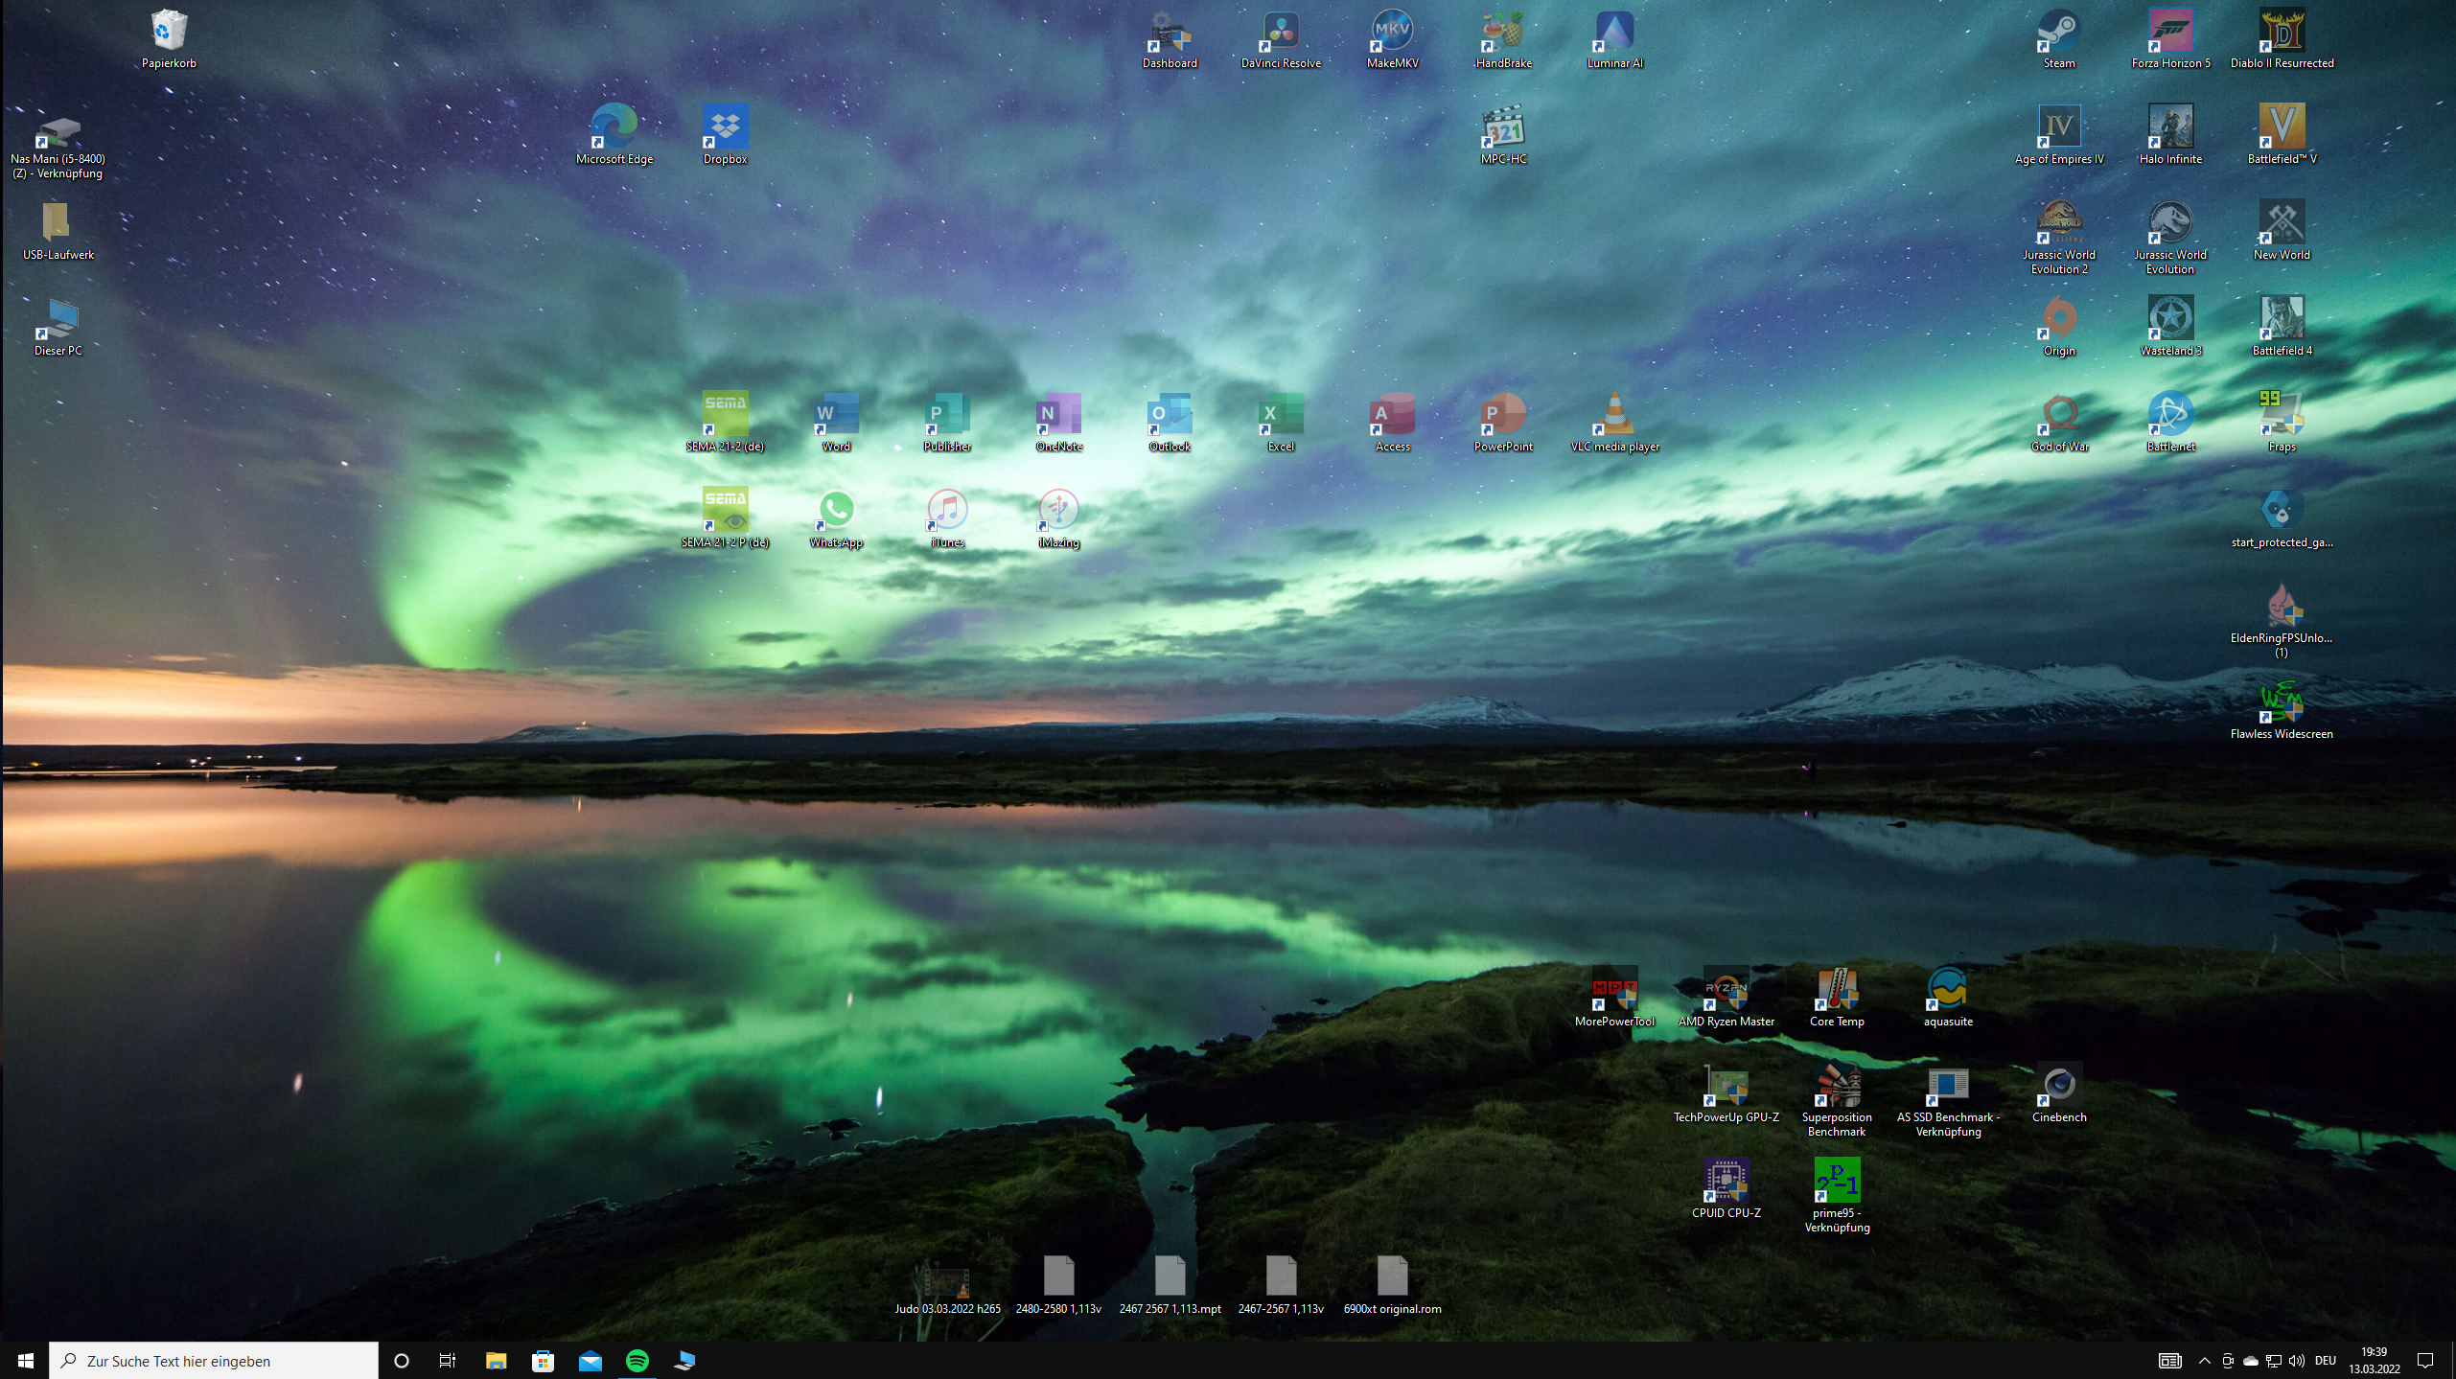The width and height of the screenshot is (2456, 1379).
Task: Launch VLC media player
Action: click(1616, 414)
